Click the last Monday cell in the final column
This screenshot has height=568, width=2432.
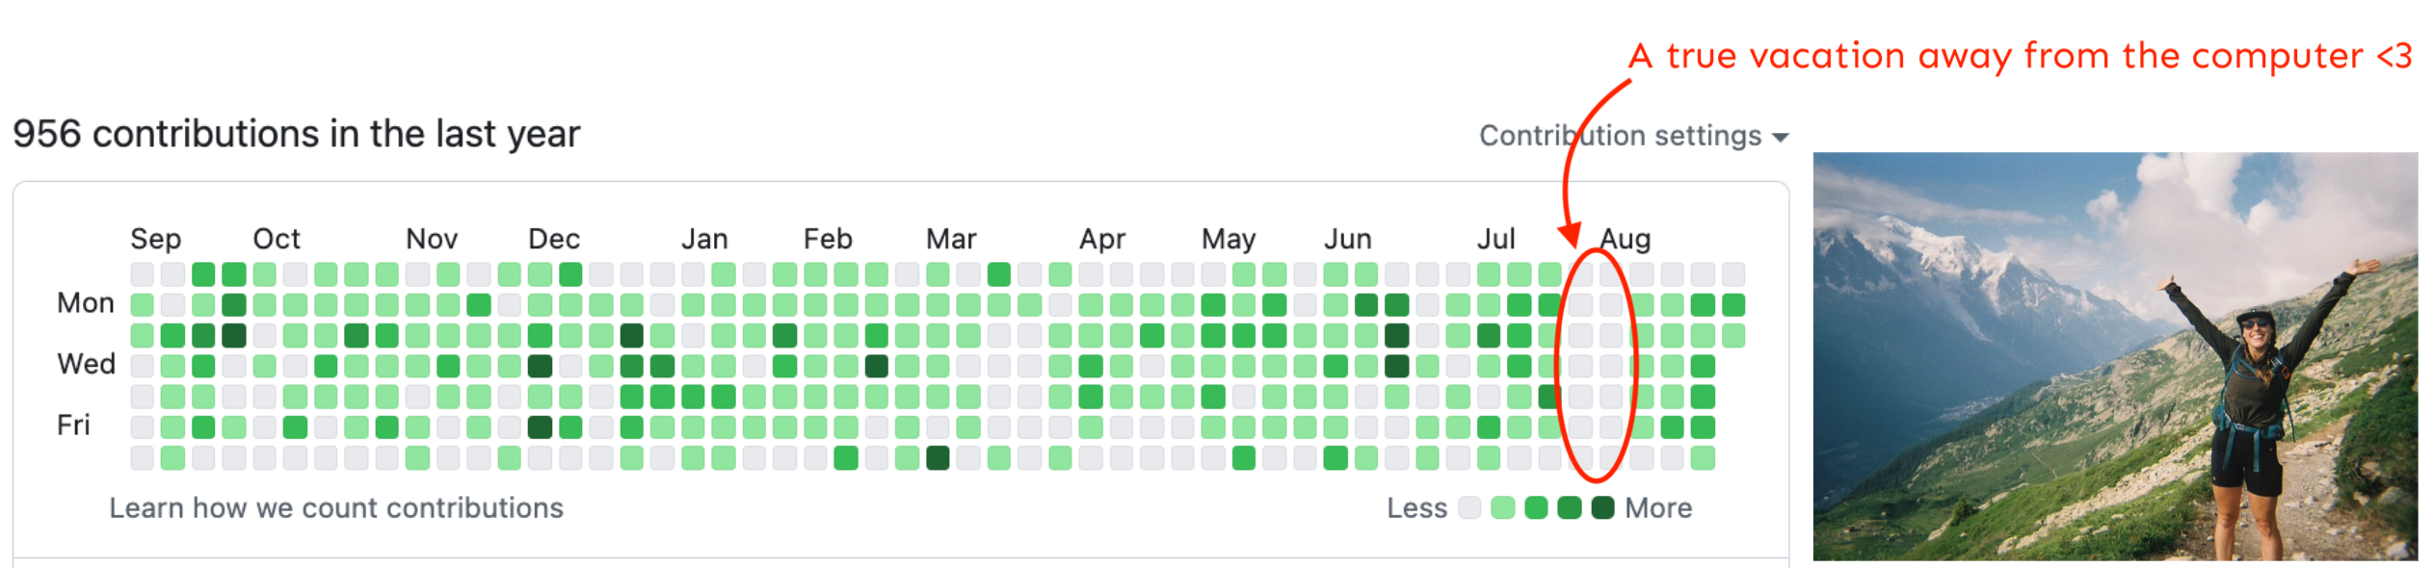coord(1733,305)
